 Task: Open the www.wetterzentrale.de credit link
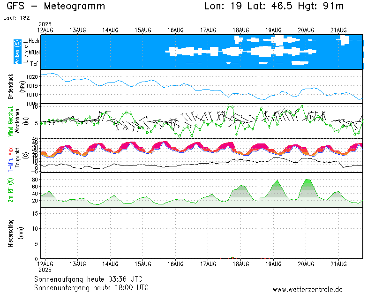point(307,289)
